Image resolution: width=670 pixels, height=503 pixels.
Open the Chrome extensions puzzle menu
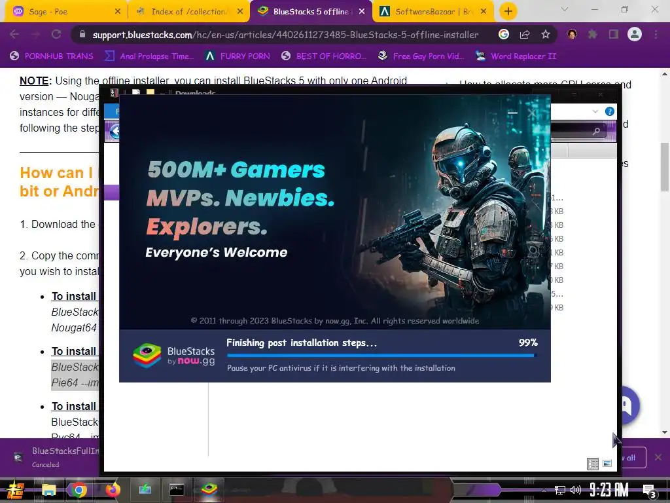[592, 34]
